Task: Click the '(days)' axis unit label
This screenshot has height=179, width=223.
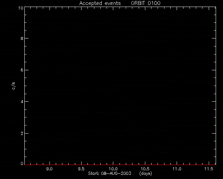Action: click(x=146, y=173)
